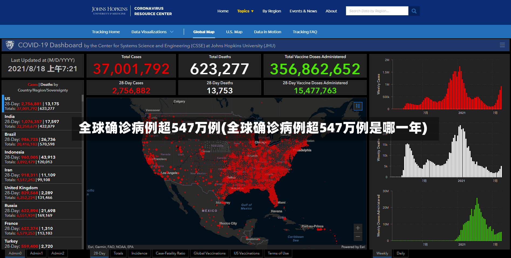The image size is (511, 258).
Task: Open the map legend list icon
Action: (358, 106)
